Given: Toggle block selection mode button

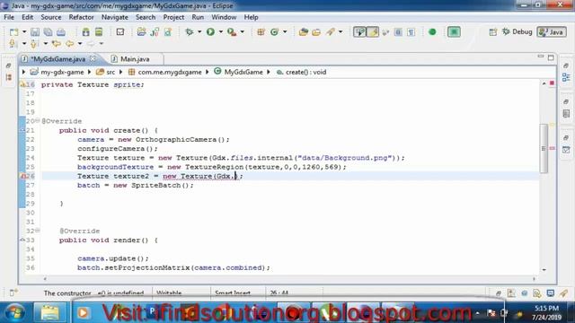Looking at the screenshot, I should click(x=398, y=32).
